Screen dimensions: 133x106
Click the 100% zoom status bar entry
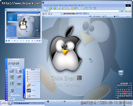pos(90,16)
